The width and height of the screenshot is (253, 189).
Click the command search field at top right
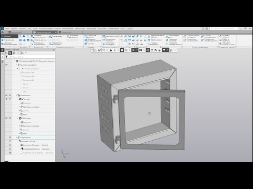224,28
